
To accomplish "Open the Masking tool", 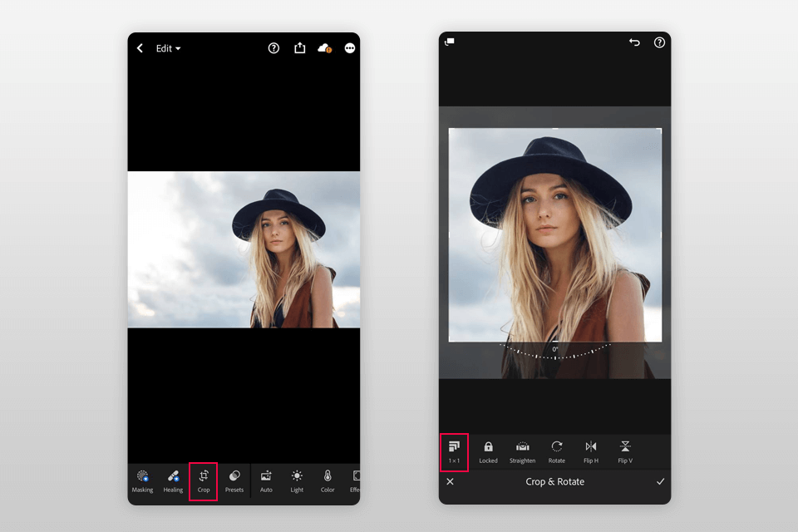I will (142, 481).
